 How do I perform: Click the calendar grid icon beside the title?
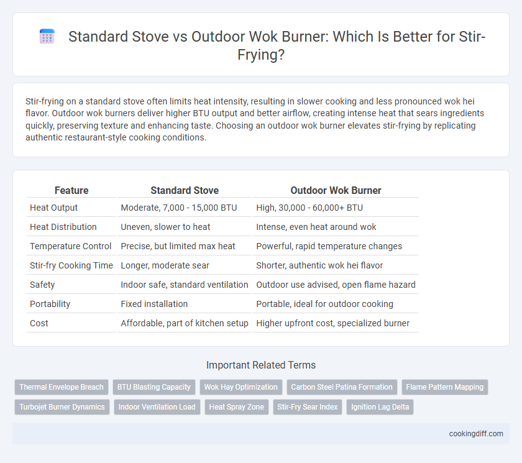point(47,37)
